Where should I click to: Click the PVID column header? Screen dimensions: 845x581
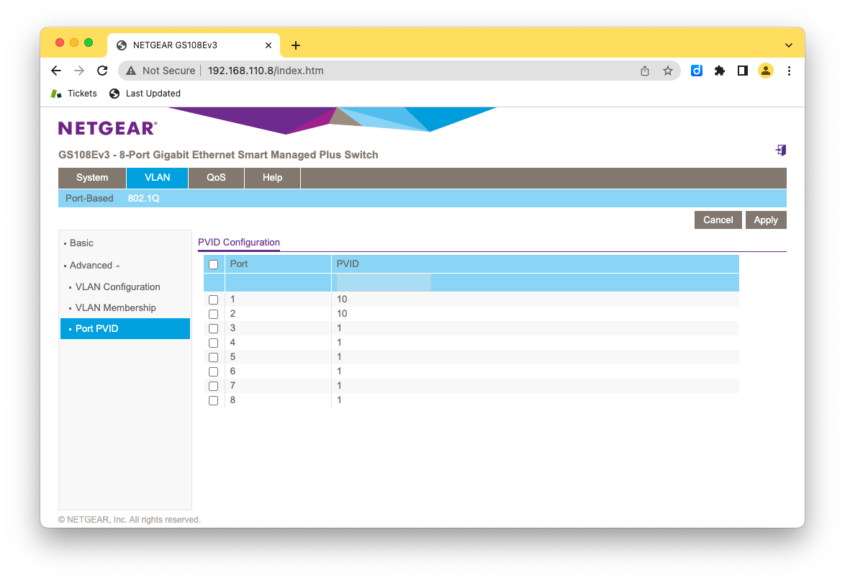pyautogui.click(x=348, y=264)
